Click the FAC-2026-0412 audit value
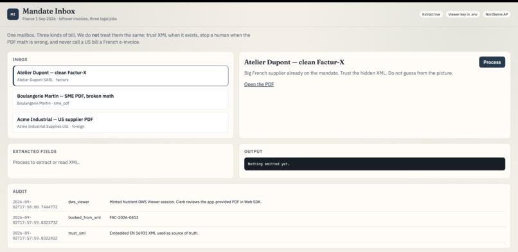 pyautogui.click(x=124, y=218)
